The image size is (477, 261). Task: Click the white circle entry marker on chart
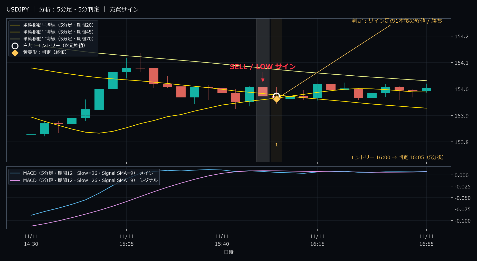coord(276,96)
